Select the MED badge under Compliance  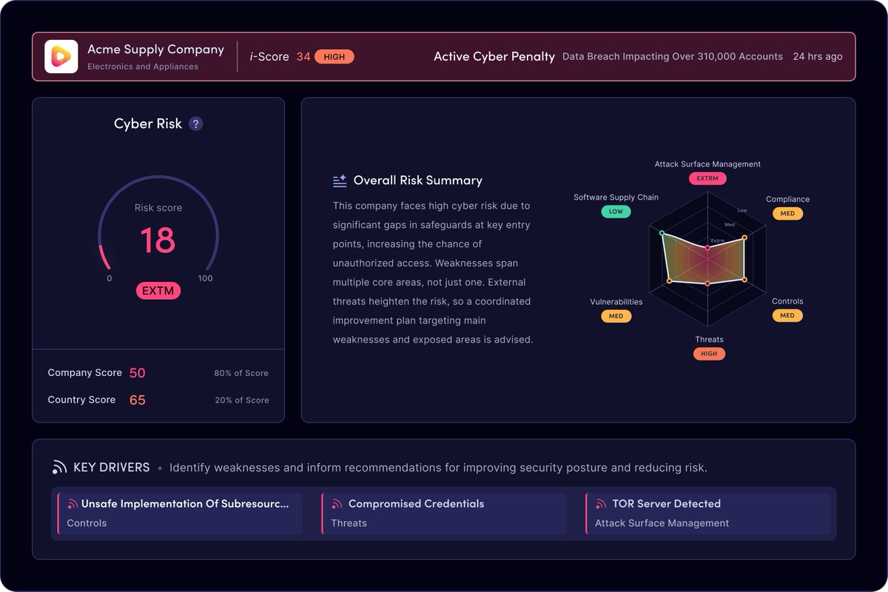[x=787, y=213]
